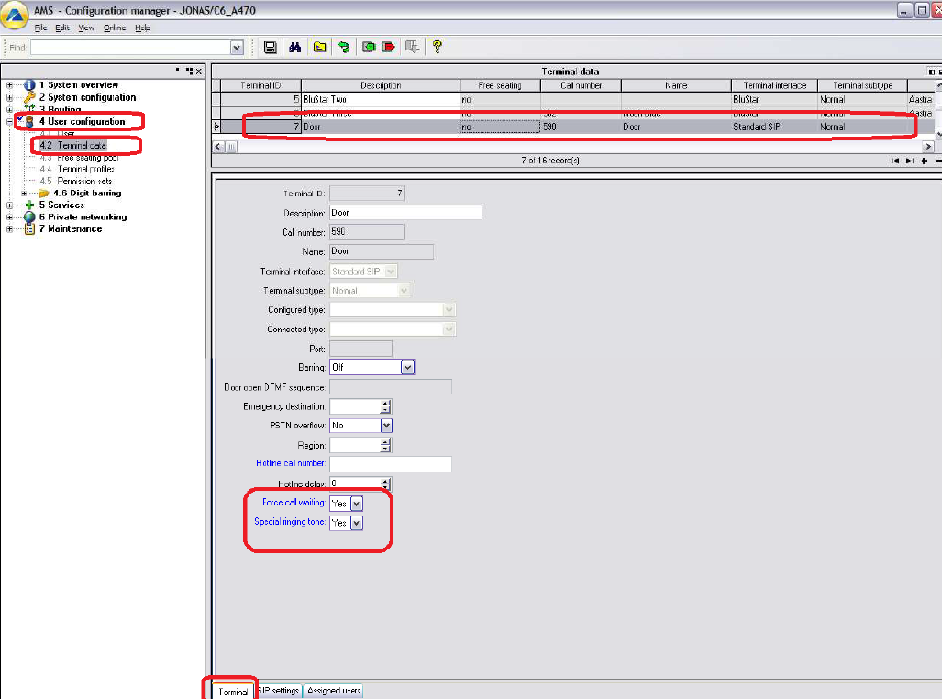Image resolution: width=942 pixels, height=699 pixels.
Task: Click the binoculars search icon
Action: (x=295, y=47)
